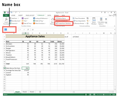Switch to Normal view in the status bar

(x=86, y=95)
